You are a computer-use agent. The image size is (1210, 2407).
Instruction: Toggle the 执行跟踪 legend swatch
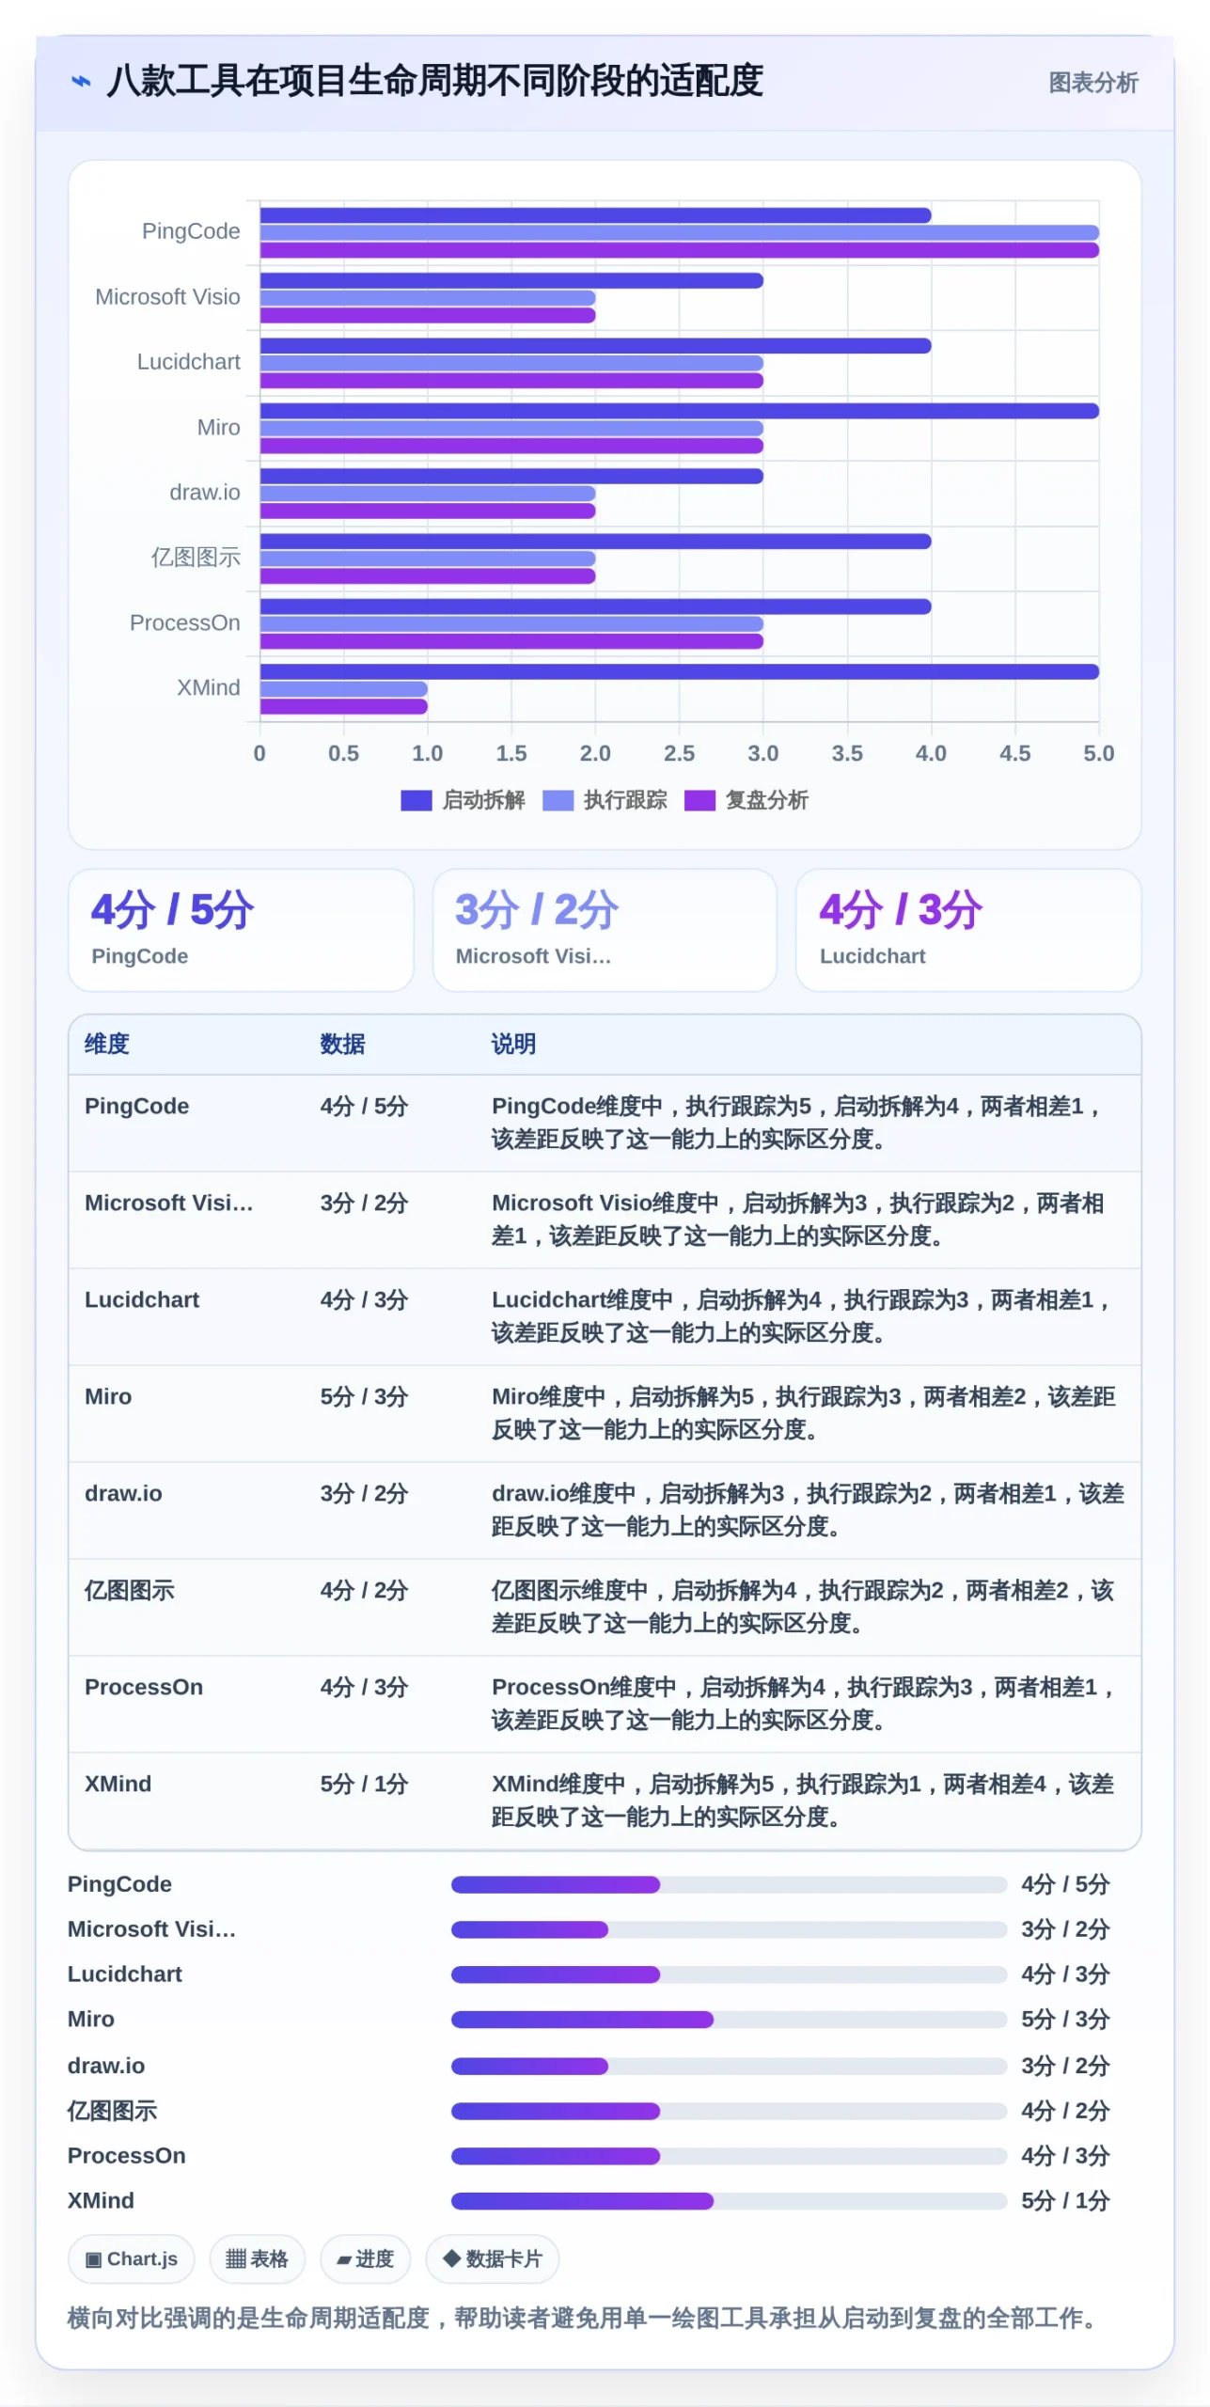558,800
